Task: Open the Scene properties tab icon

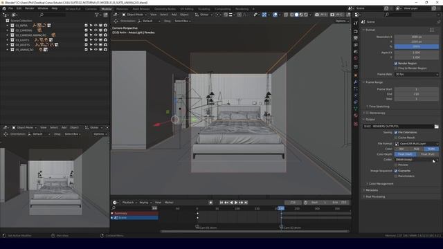Action: [x=356, y=52]
